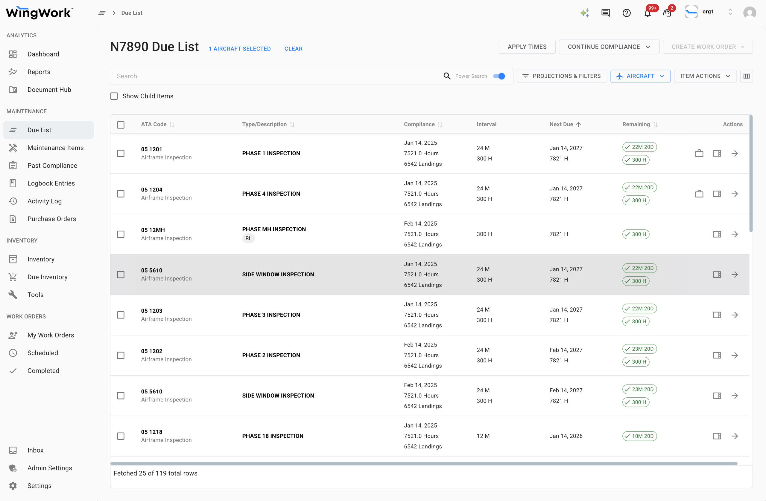
Task: Click the horizontal table scrollbar
Action: (x=424, y=463)
